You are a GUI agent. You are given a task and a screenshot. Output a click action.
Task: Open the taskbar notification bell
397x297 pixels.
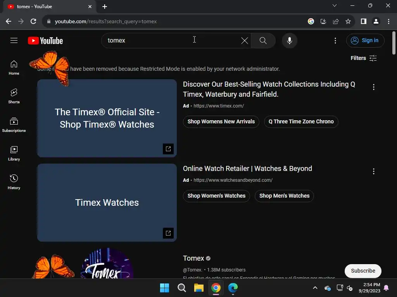387,288
